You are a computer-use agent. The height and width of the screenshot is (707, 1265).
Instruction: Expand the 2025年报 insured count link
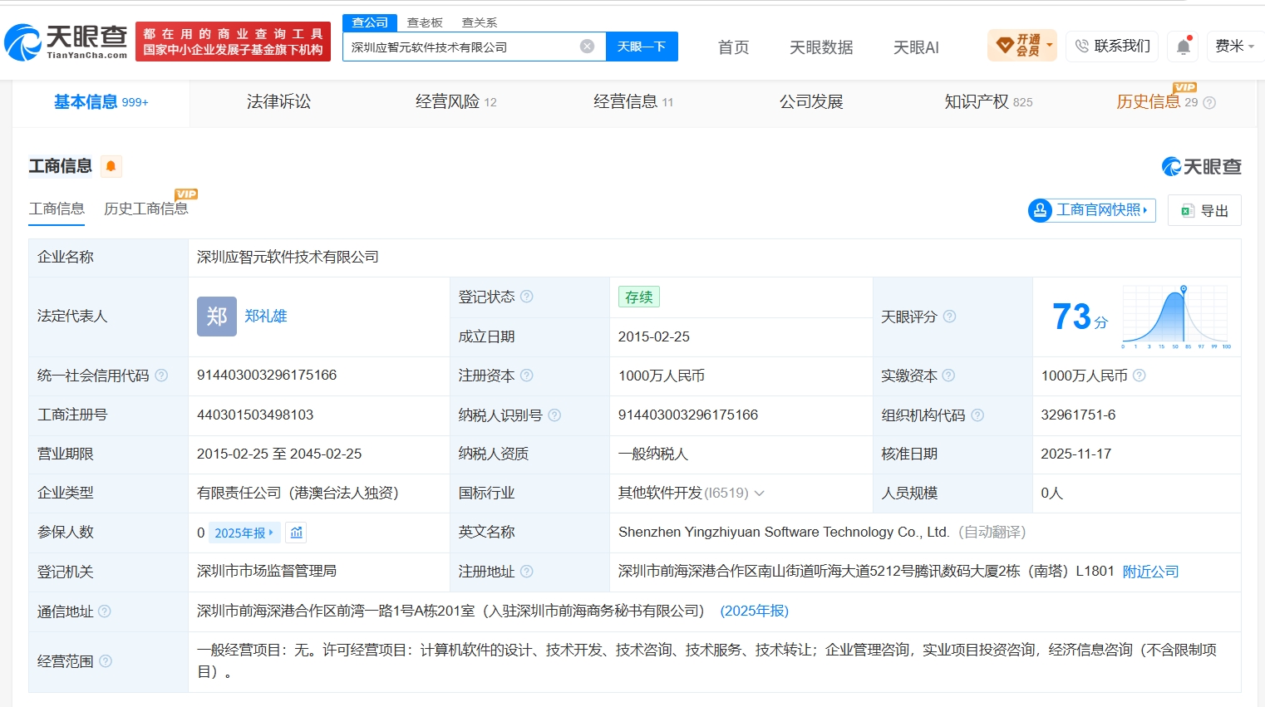(x=244, y=533)
